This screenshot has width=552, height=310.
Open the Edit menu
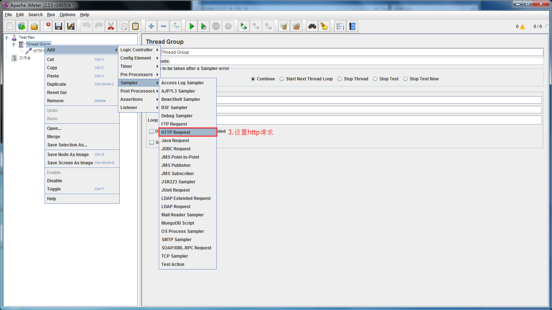(x=20, y=15)
